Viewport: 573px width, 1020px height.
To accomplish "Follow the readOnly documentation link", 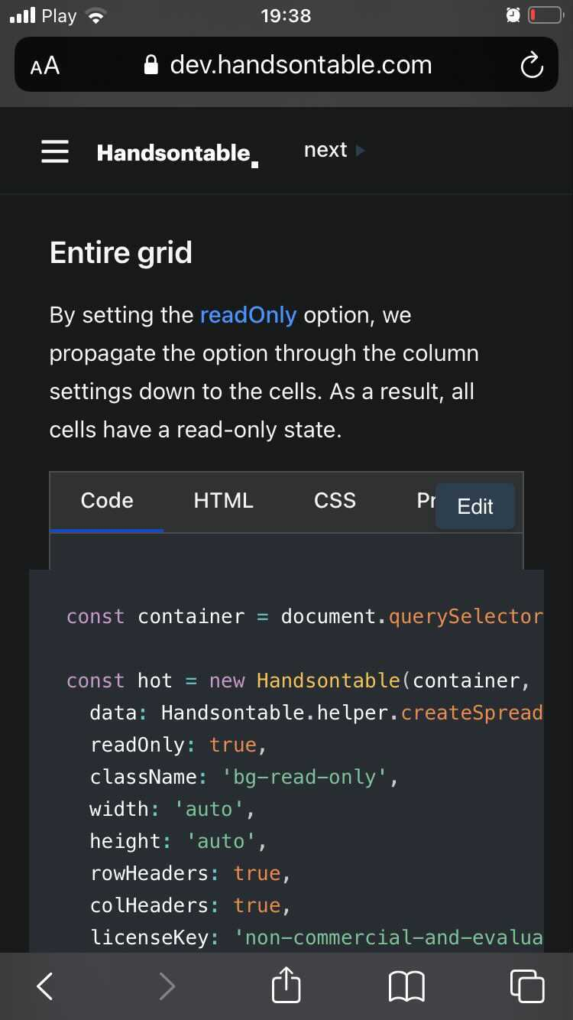I will [x=248, y=314].
